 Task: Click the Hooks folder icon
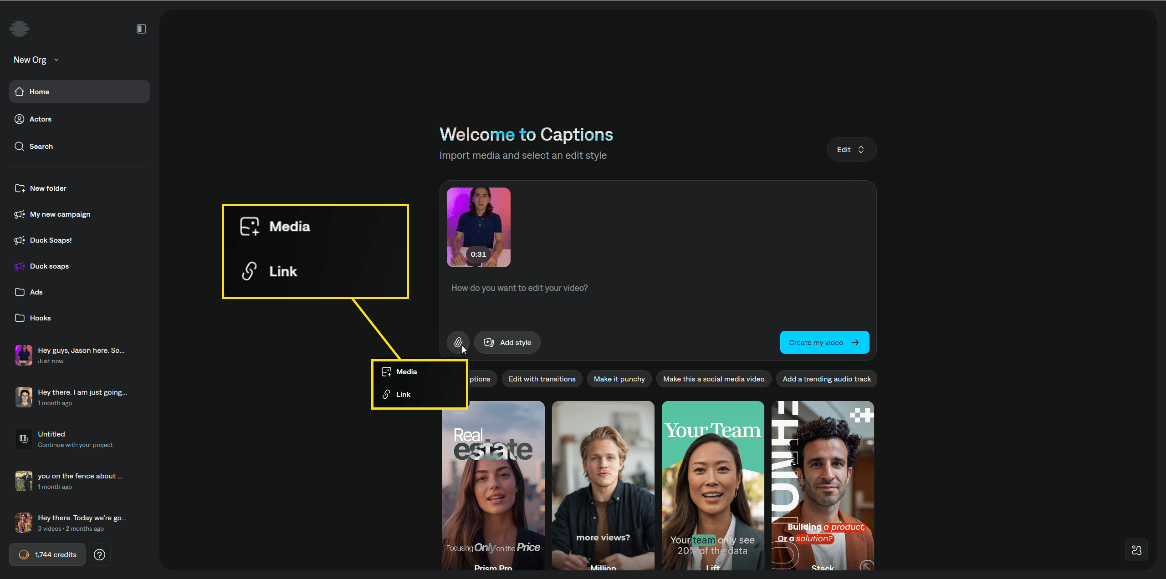(20, 318)
